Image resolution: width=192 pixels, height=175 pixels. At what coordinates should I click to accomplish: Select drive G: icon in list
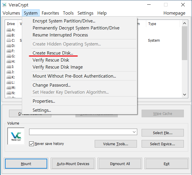(x=9, y=56)
